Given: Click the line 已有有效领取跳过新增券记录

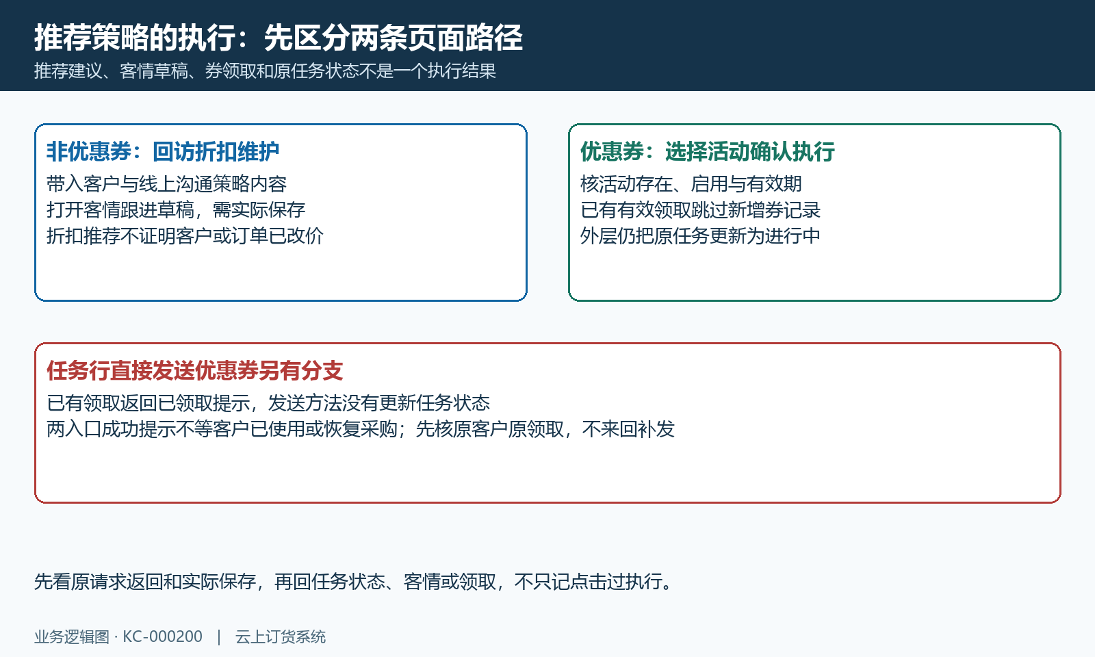Looking at the screenshot, I should 700,210.
